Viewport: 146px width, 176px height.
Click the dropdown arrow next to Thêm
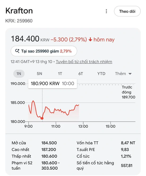pyautogui.click(x=130, y=74)
